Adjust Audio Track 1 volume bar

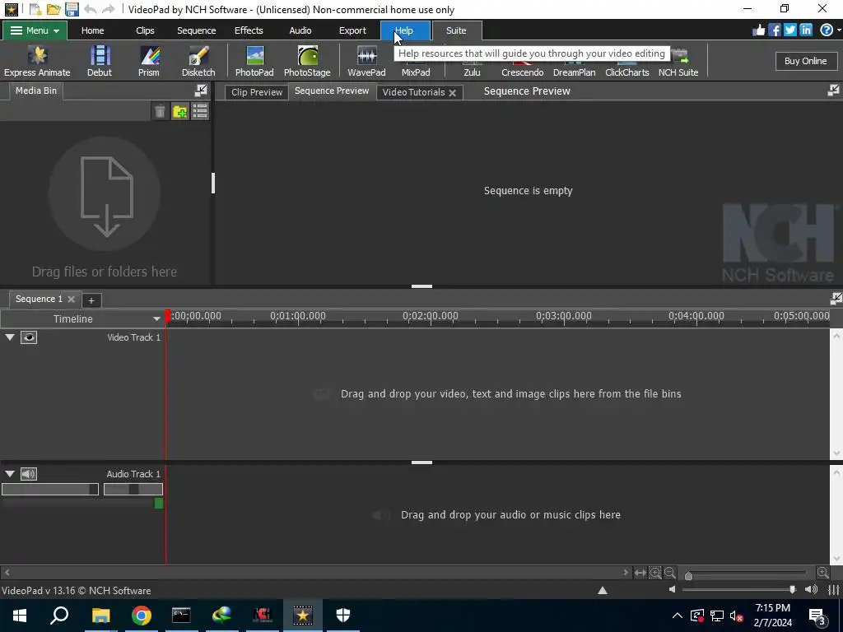pos(50,489)
